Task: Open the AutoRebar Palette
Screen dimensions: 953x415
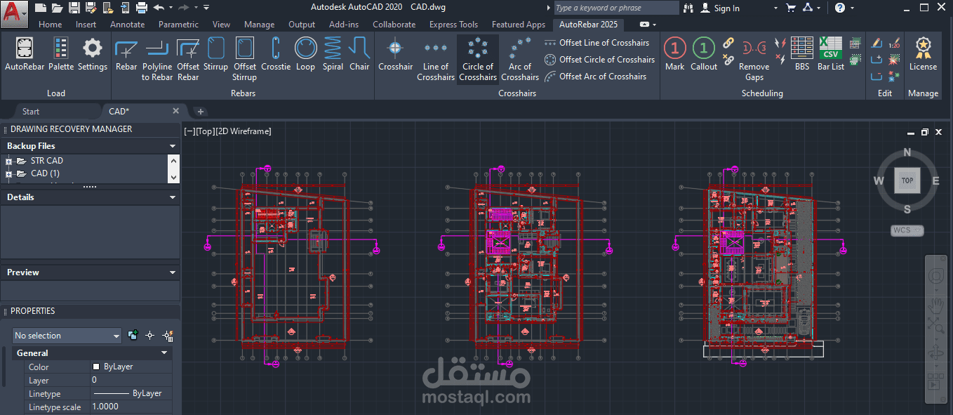Action: pyautogui.click(x=61, y=55)
